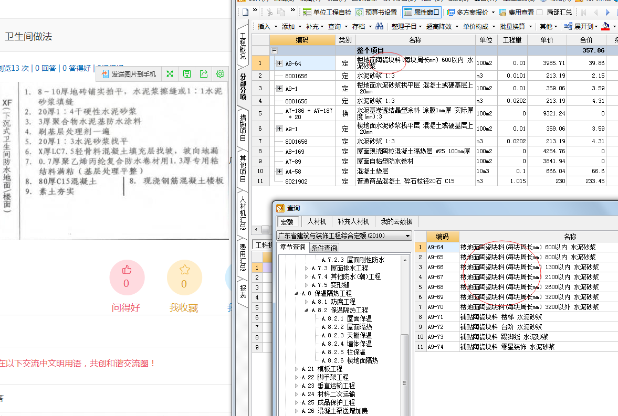Viewport: 618px width, 416px height.
Task: Open the 查询 toolbar dropdown
Action: [338, 26]
